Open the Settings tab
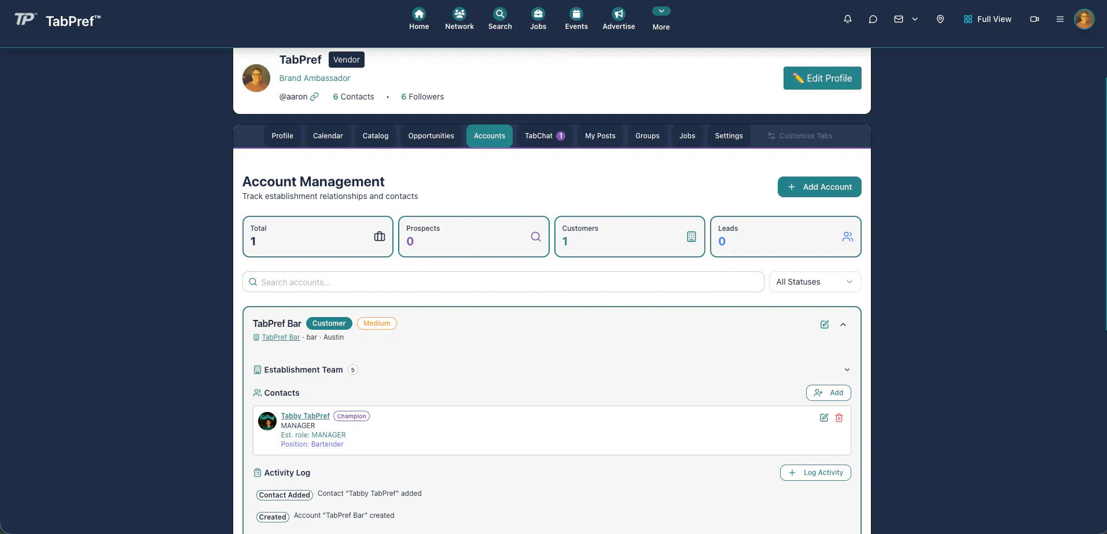The image size is (1107, 534). tap(729, 136)
